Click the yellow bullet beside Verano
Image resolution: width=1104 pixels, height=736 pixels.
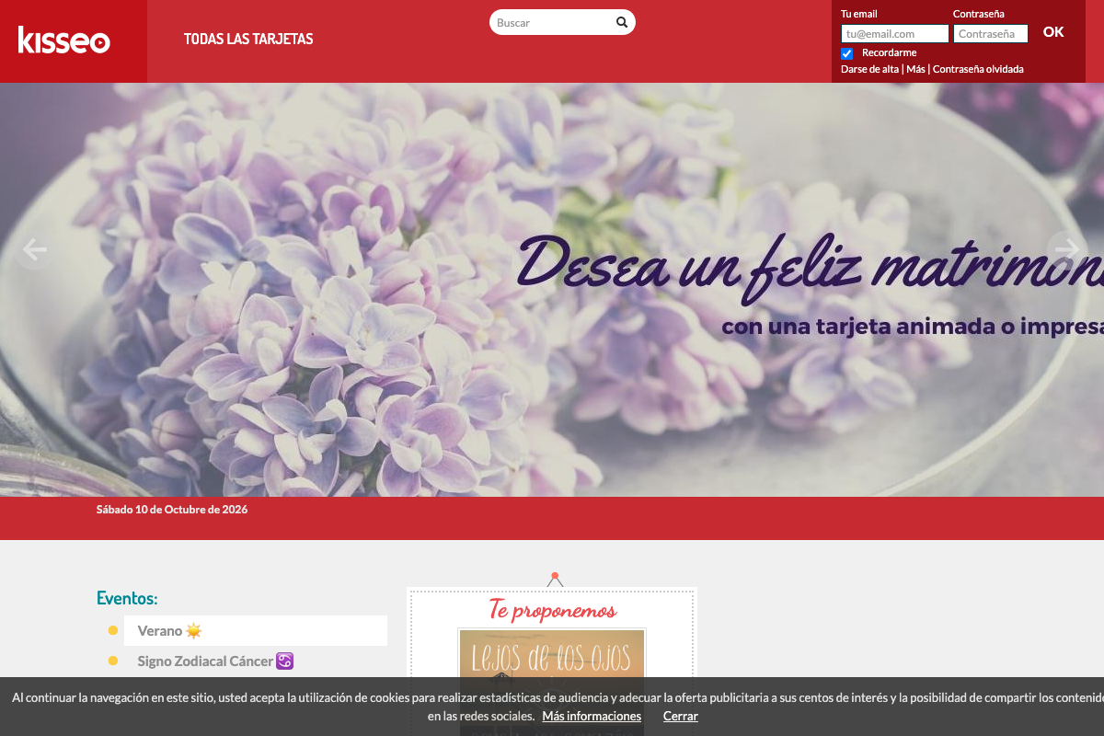pyautogui.click(x=113, y=630)
